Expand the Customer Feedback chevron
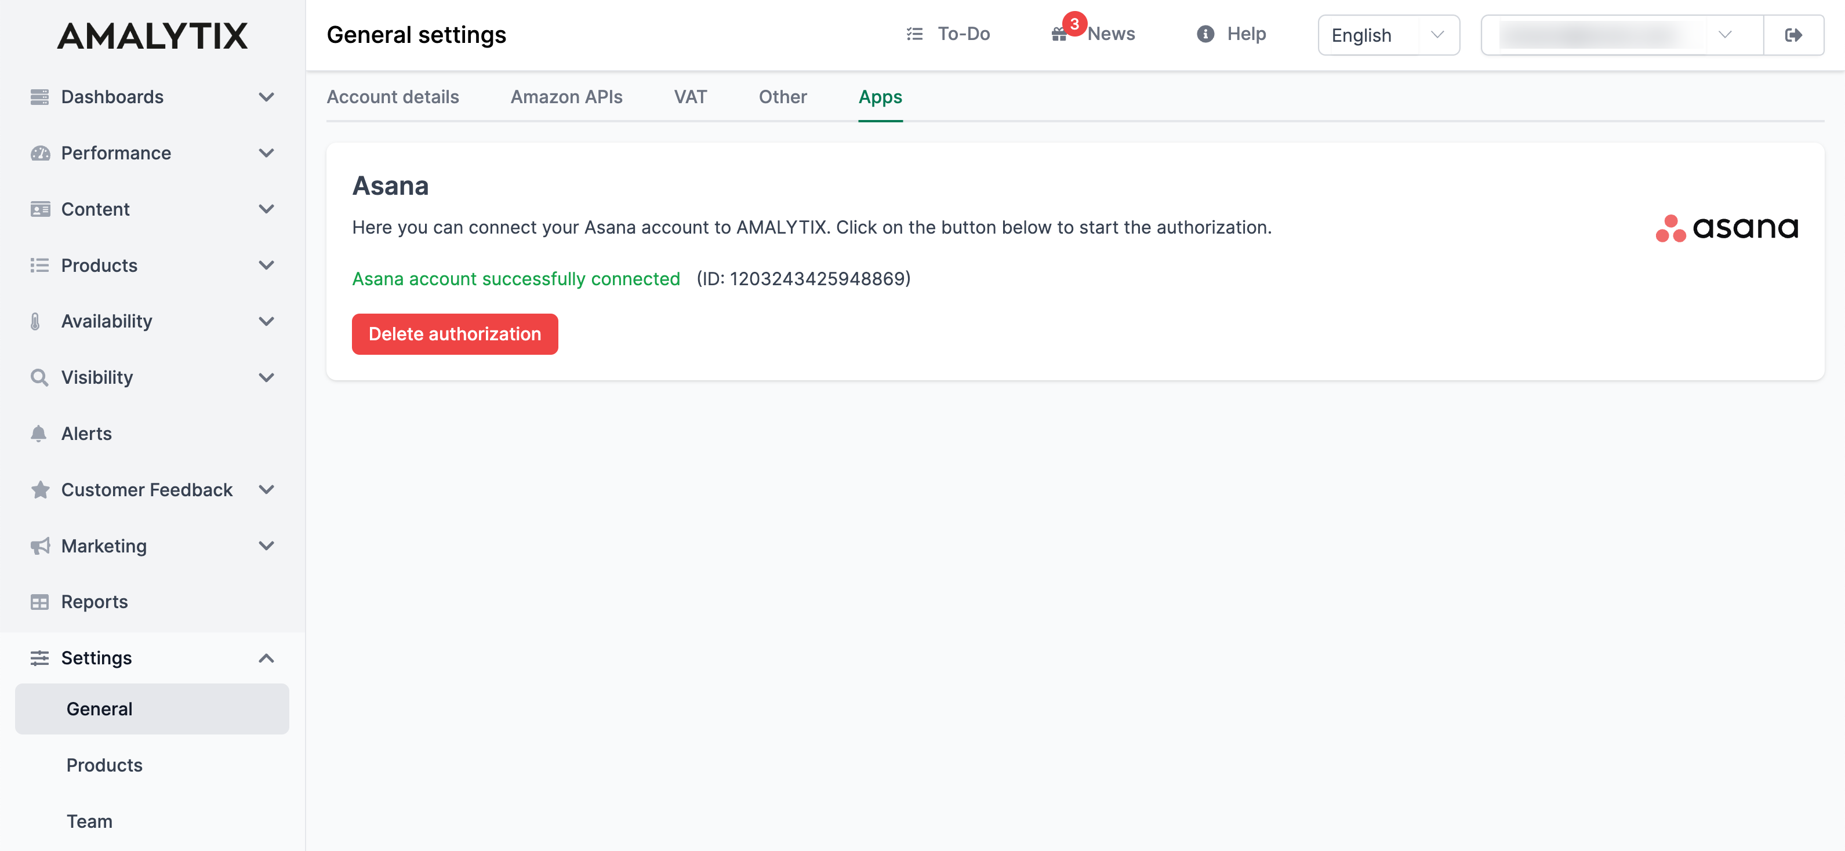1845x851 pixels. pyautogui.click(x=267, y=490)
